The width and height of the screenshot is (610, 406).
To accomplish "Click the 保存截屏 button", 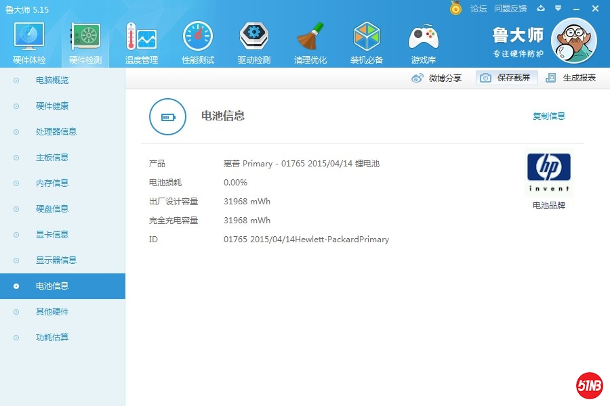I will pyautogui.click(x=506, y=78).
